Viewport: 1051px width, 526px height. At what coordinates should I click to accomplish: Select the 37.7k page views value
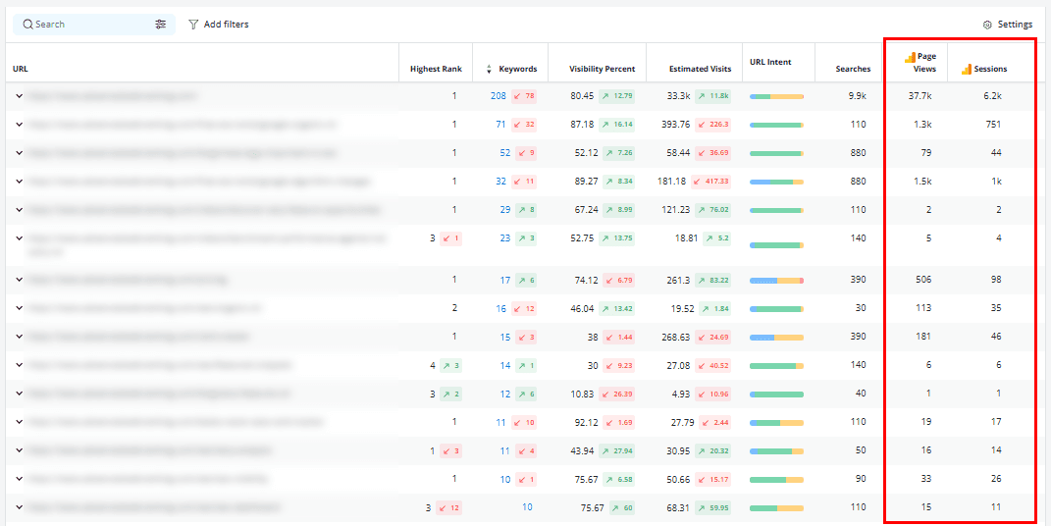(920, 96)
